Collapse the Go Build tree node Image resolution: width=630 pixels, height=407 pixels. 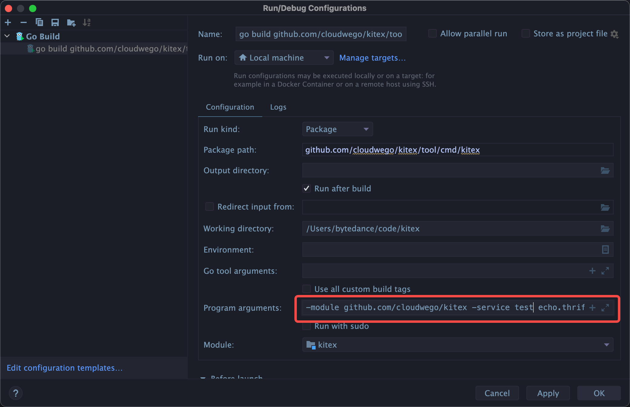[x=7, y=36]
